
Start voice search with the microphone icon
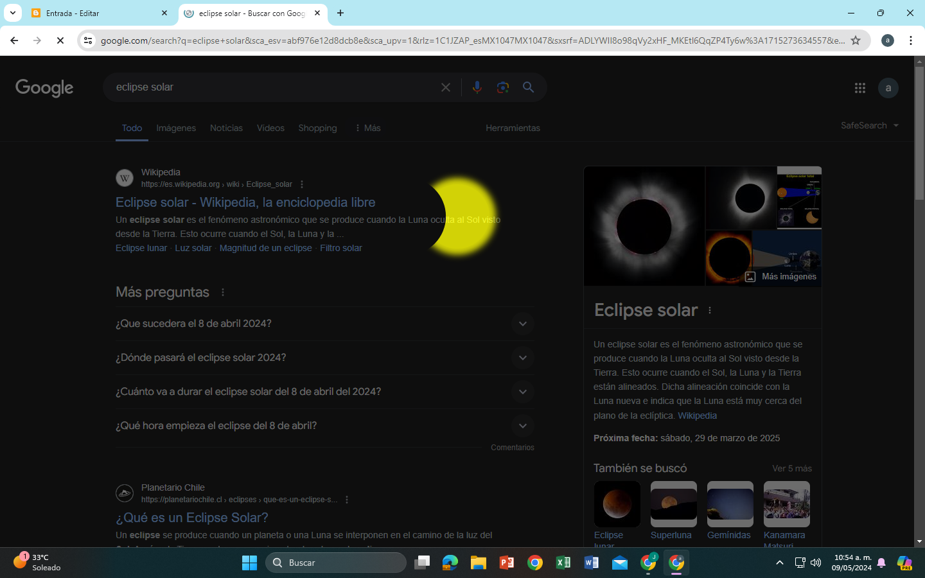[x=477, y=87]
